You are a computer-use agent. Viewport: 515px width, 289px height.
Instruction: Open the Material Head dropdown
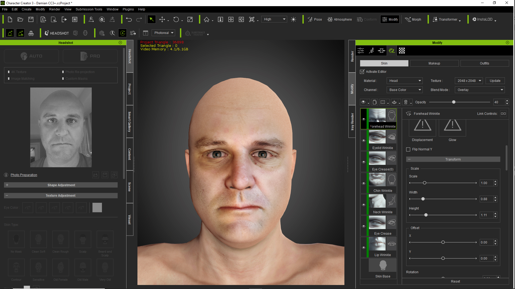(405, 81)
